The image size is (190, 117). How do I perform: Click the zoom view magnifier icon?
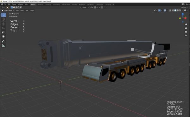186,24
